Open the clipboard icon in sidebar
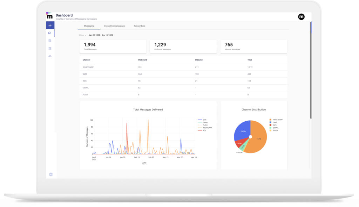 pyautogui.click(x=50, y=41)
